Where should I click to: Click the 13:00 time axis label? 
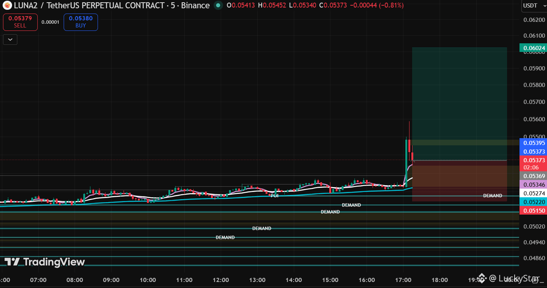[x=257, y=280]
